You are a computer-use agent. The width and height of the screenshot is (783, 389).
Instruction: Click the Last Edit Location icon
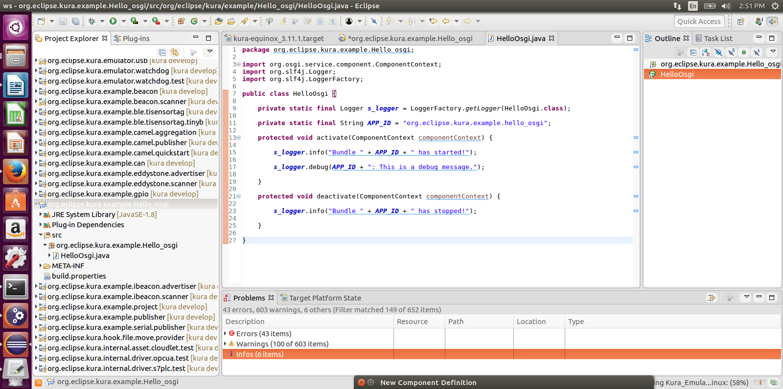pyautogui.click(x=433, y=21)
